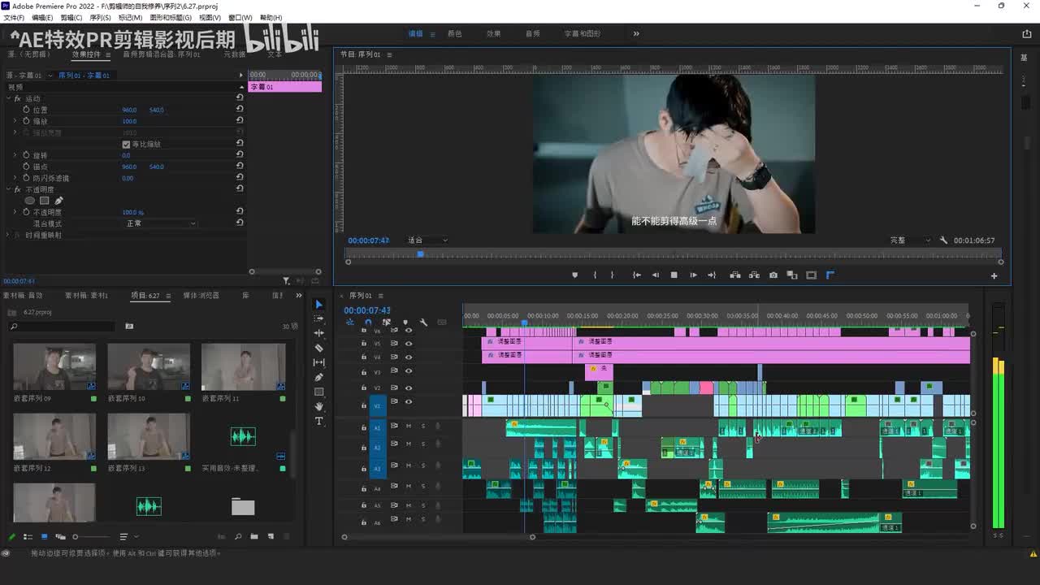This screenshot has width=1040, height=585.
Task: Reset the 位置 parameter
Action: point(240,110)
